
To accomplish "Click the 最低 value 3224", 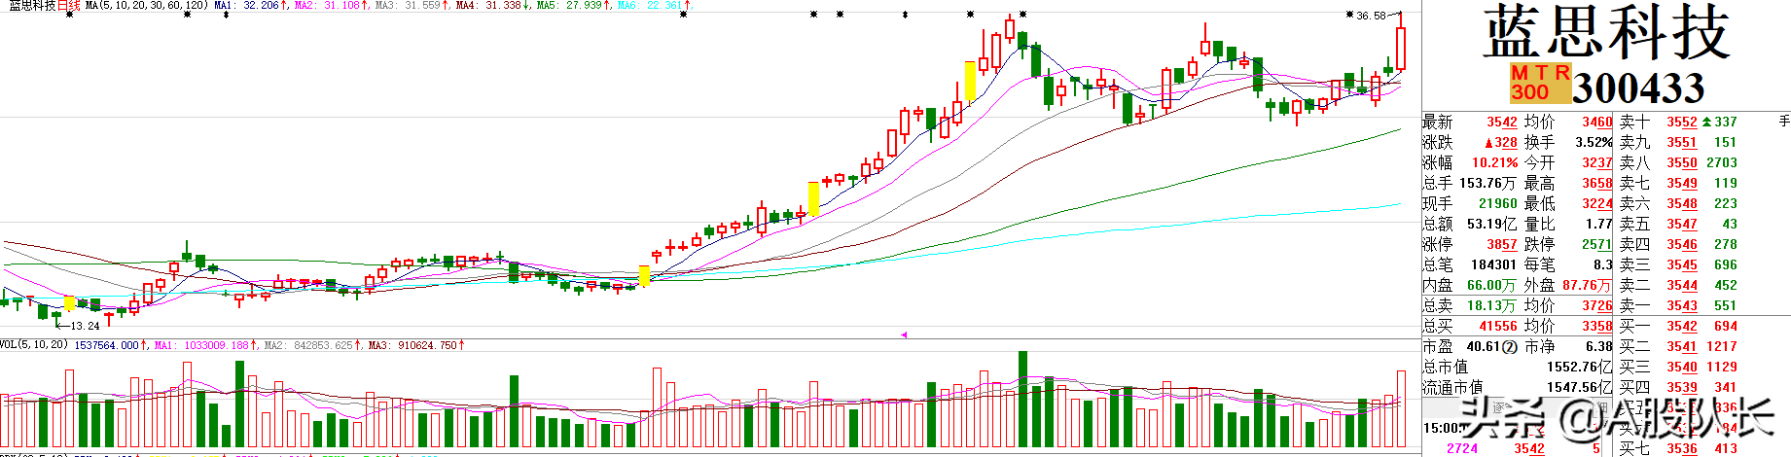I will pos(1596,203).
